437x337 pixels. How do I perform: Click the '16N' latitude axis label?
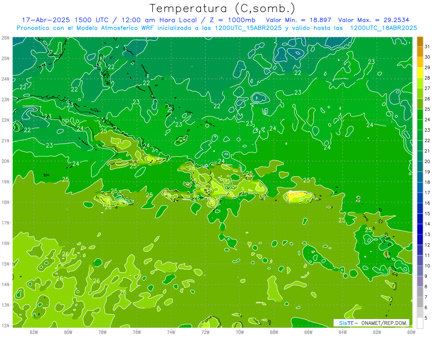point(5,243)
